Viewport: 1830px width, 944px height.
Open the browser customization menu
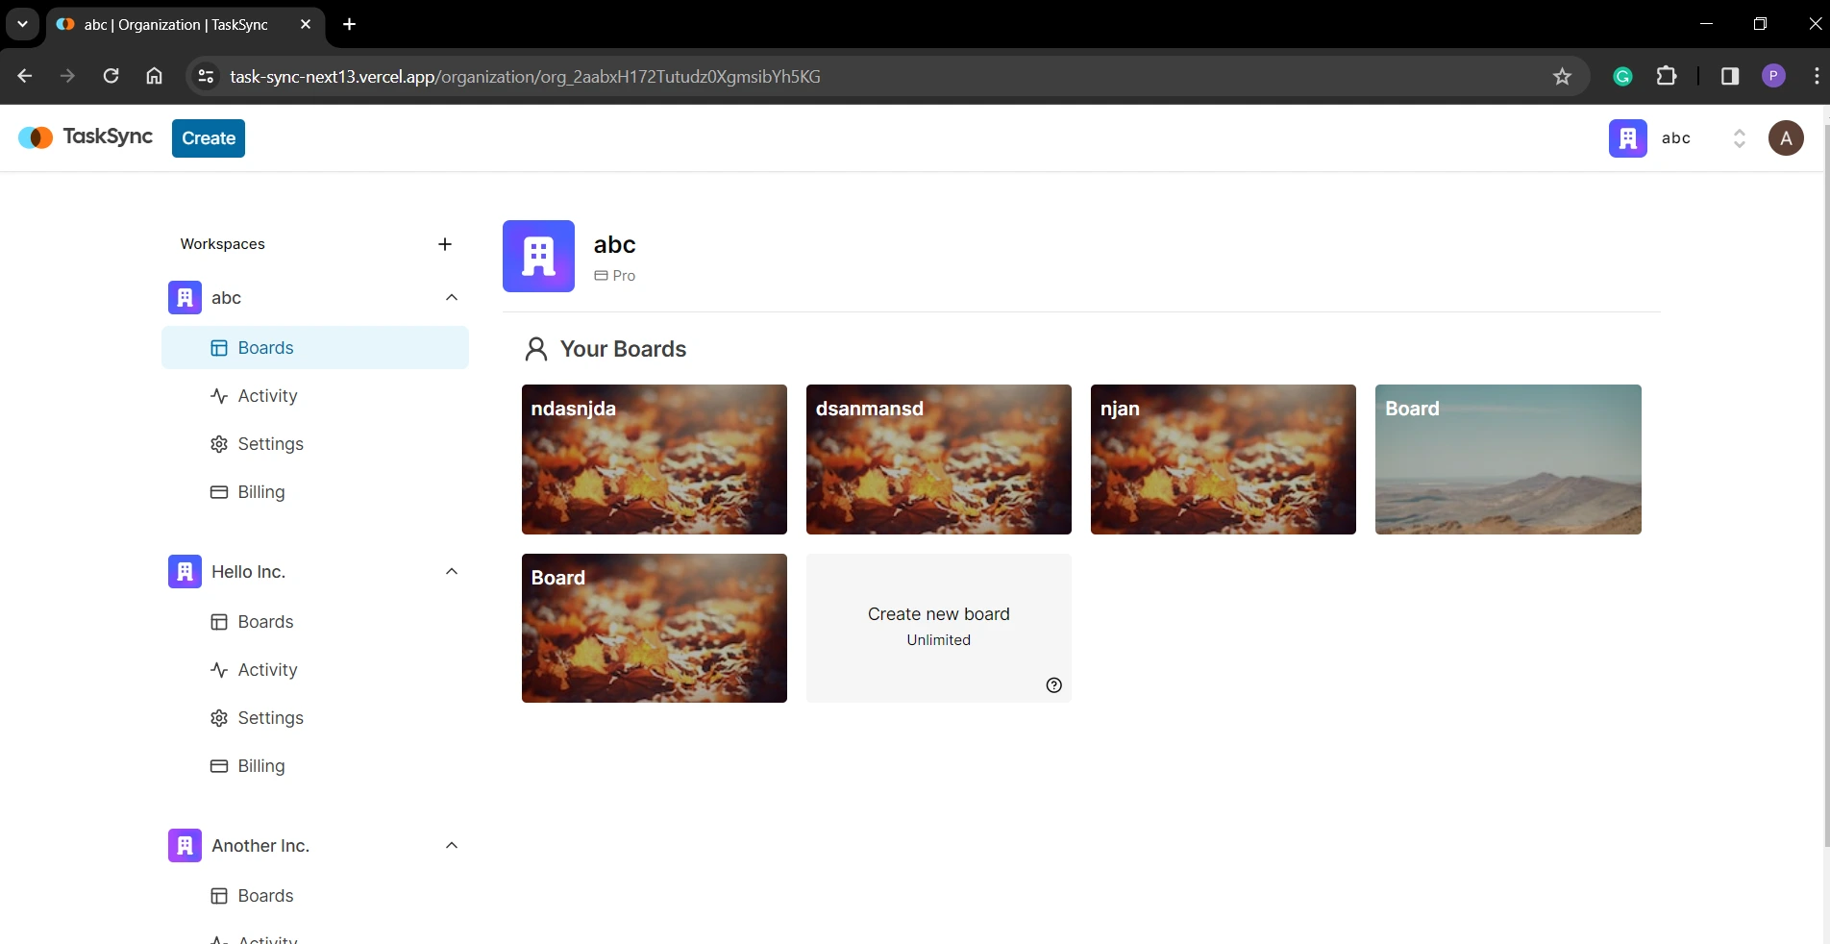click(x=1818, y=76)
